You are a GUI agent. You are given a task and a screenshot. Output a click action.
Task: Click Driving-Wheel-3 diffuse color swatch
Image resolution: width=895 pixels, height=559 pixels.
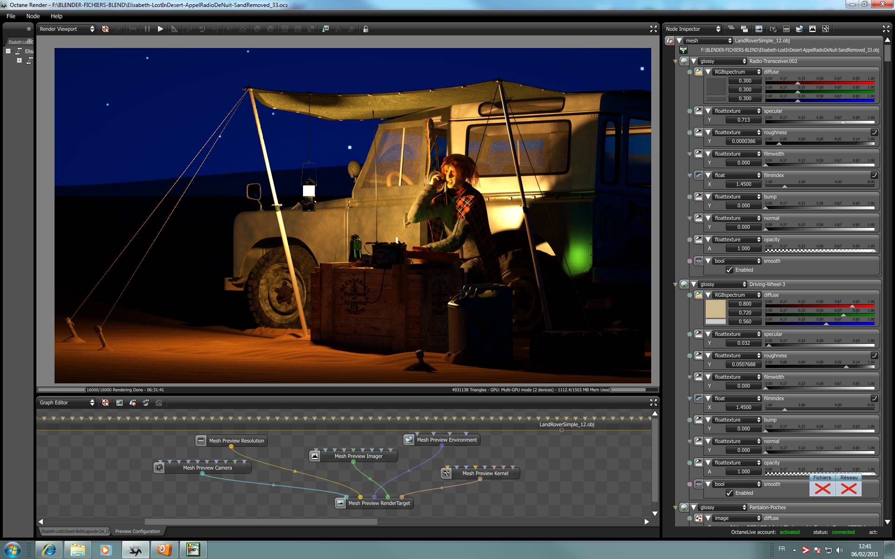pyautogui.click(x=715, y=309)
